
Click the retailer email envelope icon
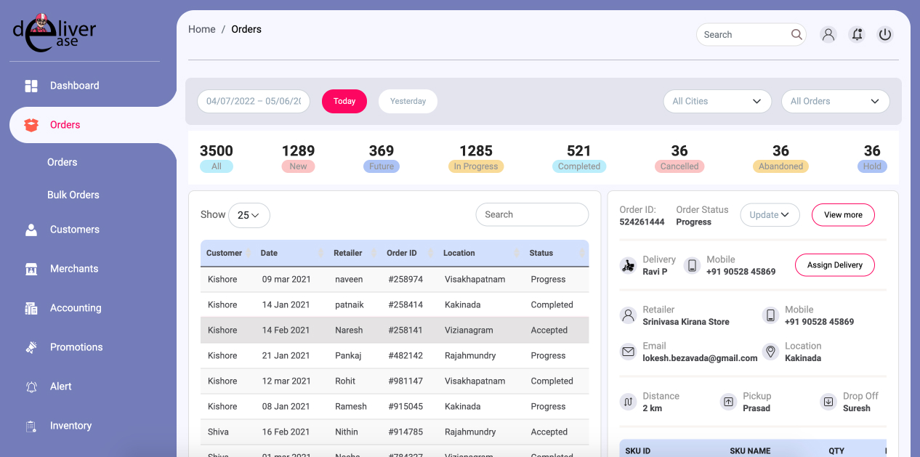(628, 352)
